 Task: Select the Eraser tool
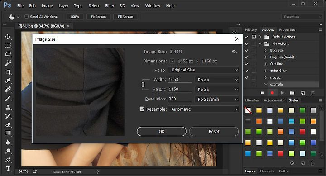8,125
